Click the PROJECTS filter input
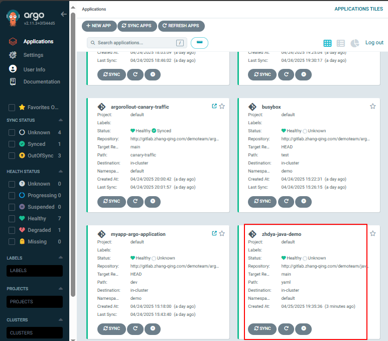This screenshot has height=341, width=388. point(35,302)
